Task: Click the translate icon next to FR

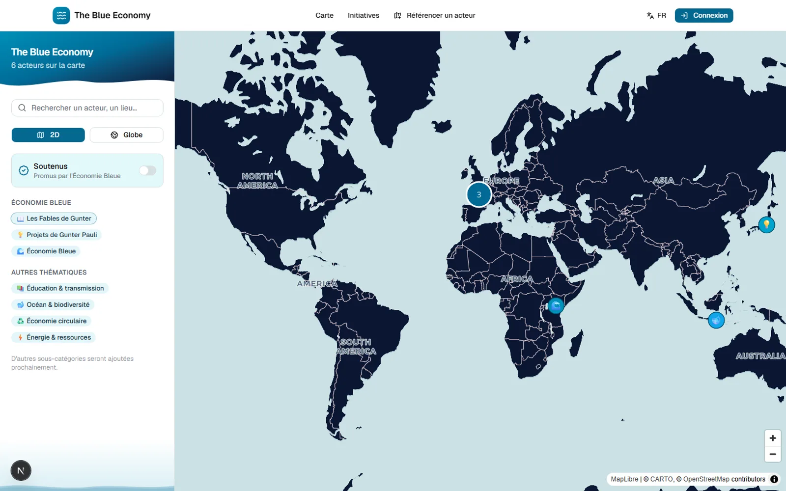Action: (x=650, y=16)
